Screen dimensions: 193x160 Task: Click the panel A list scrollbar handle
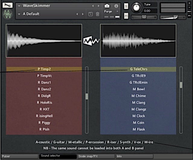point(87,96)
